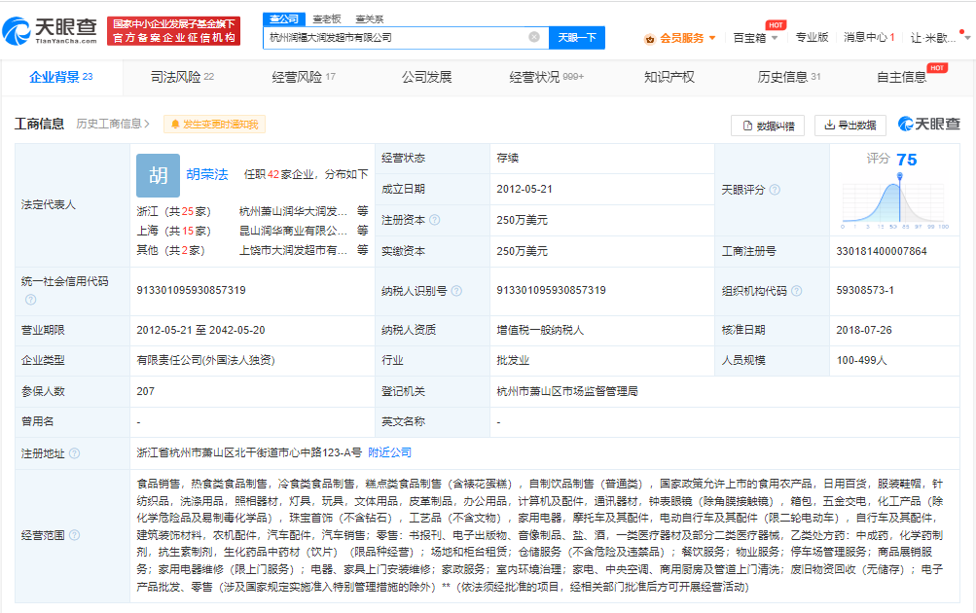Image resolution: width=976 pixels, height=613 pixels.
Task: Select the 营业期限 date range value
Action: pyautogui.click(x=200, y=330)
